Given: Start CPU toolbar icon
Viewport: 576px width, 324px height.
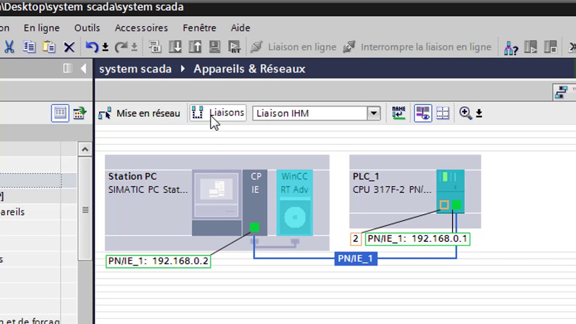Looking at the screenshot, I should (x=531, y=47).
